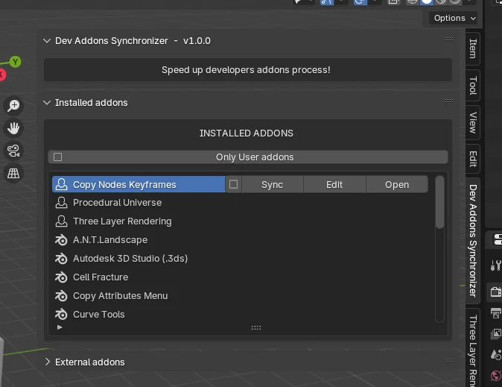Open the Tool properties tab (screwdriver and wrench)

[x=496, y=265]
